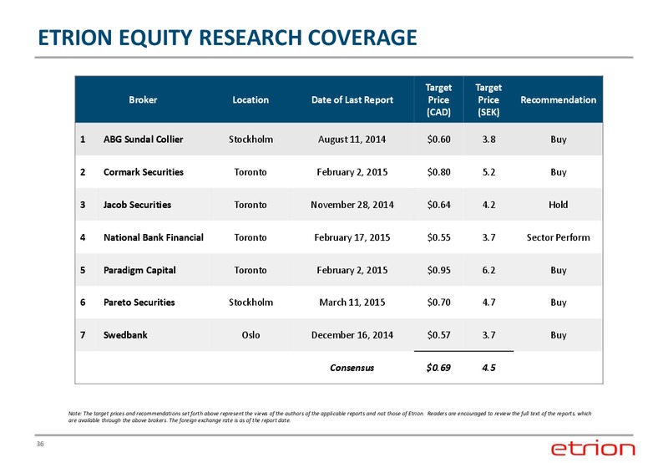This screenshot has height=463, width=668.
Task: Click the date 'March 11, 2015'
Action: point(352,303)
